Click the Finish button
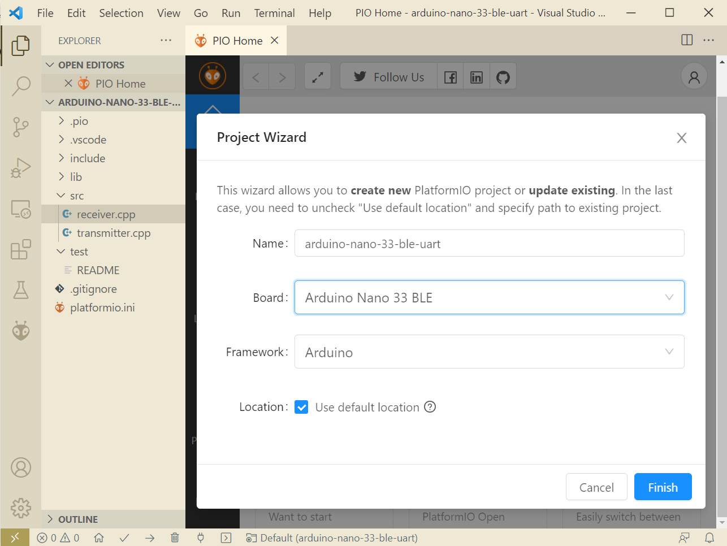 pos(663,487)
